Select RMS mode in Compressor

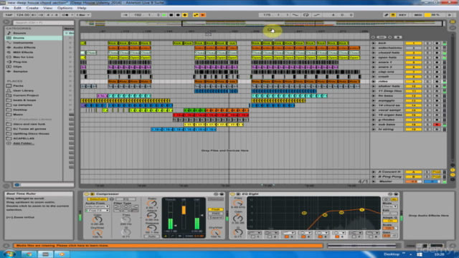click(x=215, y=214)
